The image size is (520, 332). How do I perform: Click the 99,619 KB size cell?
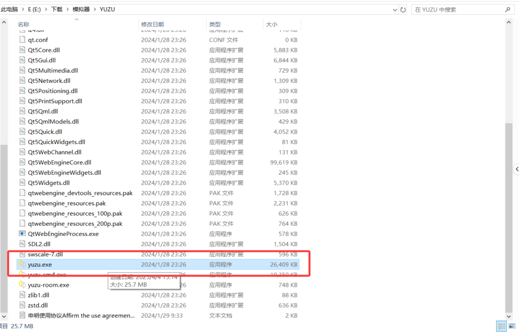click(283, 162)
